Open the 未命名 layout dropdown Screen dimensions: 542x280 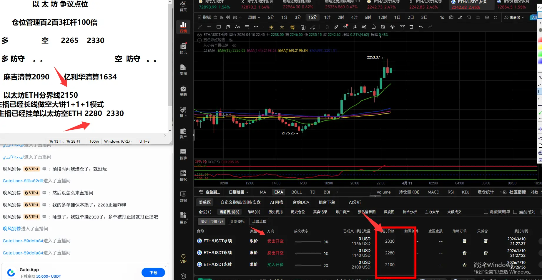pos(514,17)
